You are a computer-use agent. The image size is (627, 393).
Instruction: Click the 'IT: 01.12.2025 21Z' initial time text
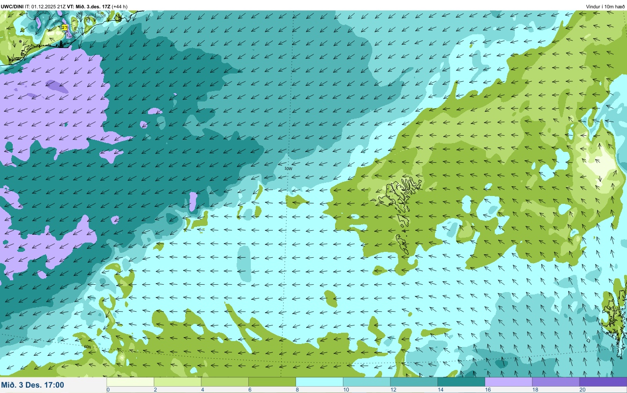point(45,6)
